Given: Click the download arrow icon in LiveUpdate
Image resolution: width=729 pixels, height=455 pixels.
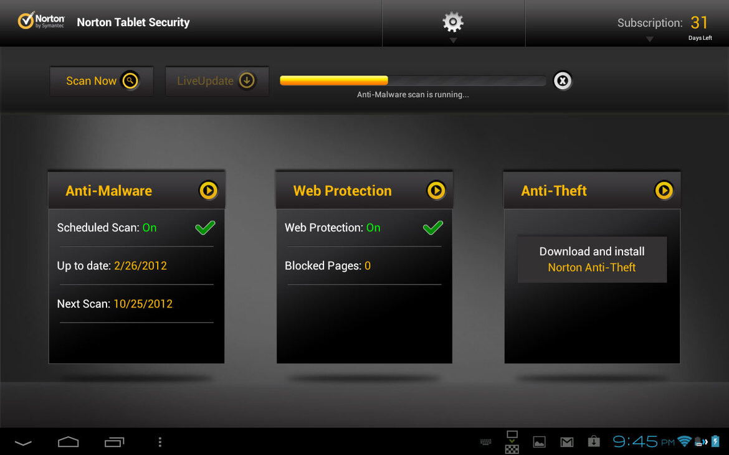Looking at the screenshot, I should 247,81.
